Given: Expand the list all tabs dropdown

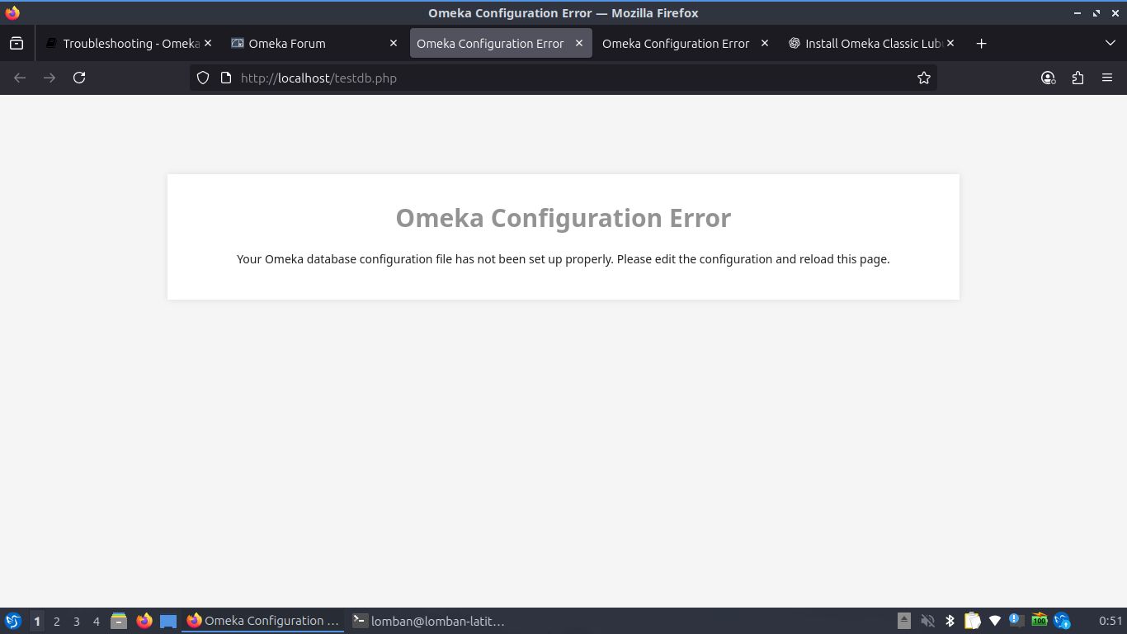Looking at the screenshot, I should (1110, 43).
